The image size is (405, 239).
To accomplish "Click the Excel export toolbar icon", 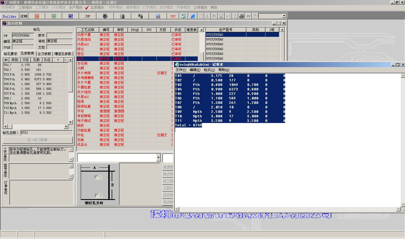I will [x=54, y=16].
